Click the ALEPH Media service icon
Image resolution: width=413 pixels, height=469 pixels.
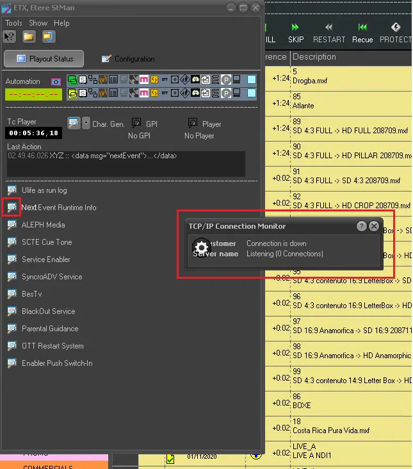pos(12,225)
